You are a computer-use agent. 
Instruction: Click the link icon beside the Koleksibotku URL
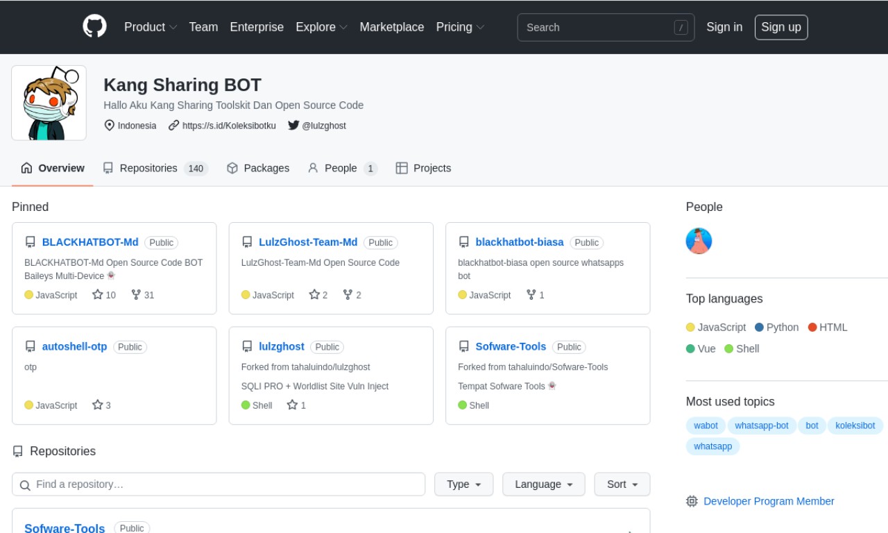click(x=173, y=126)
